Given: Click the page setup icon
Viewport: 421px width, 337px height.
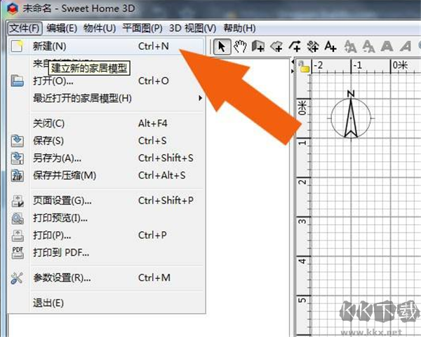Looking at the screenshot, I should click(x=17, y=201).
